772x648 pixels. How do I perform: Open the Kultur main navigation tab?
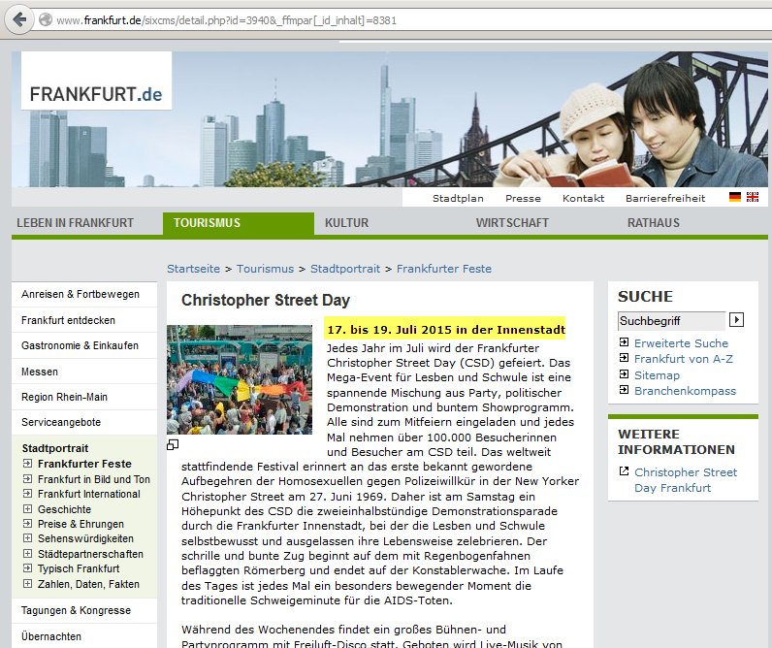(346, 223)
